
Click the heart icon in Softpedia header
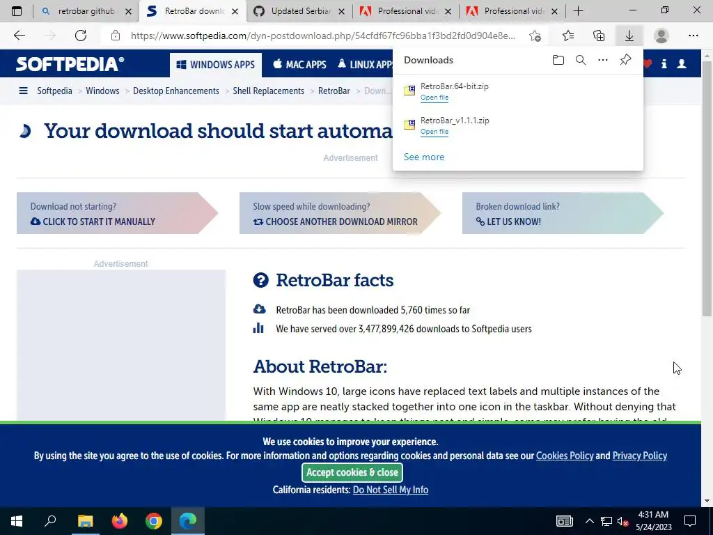click(x=647, y=64)
